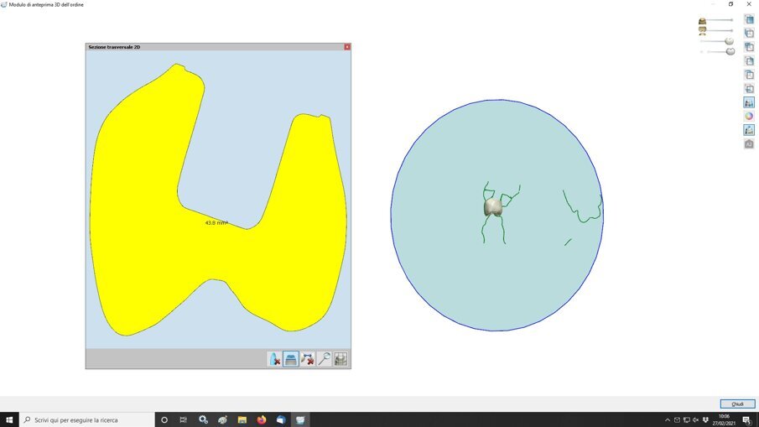Click the bottom slider's tooth-shaped handle
Image resolution: width=759 pixels, height=427 pixels.
pos(730,51)
